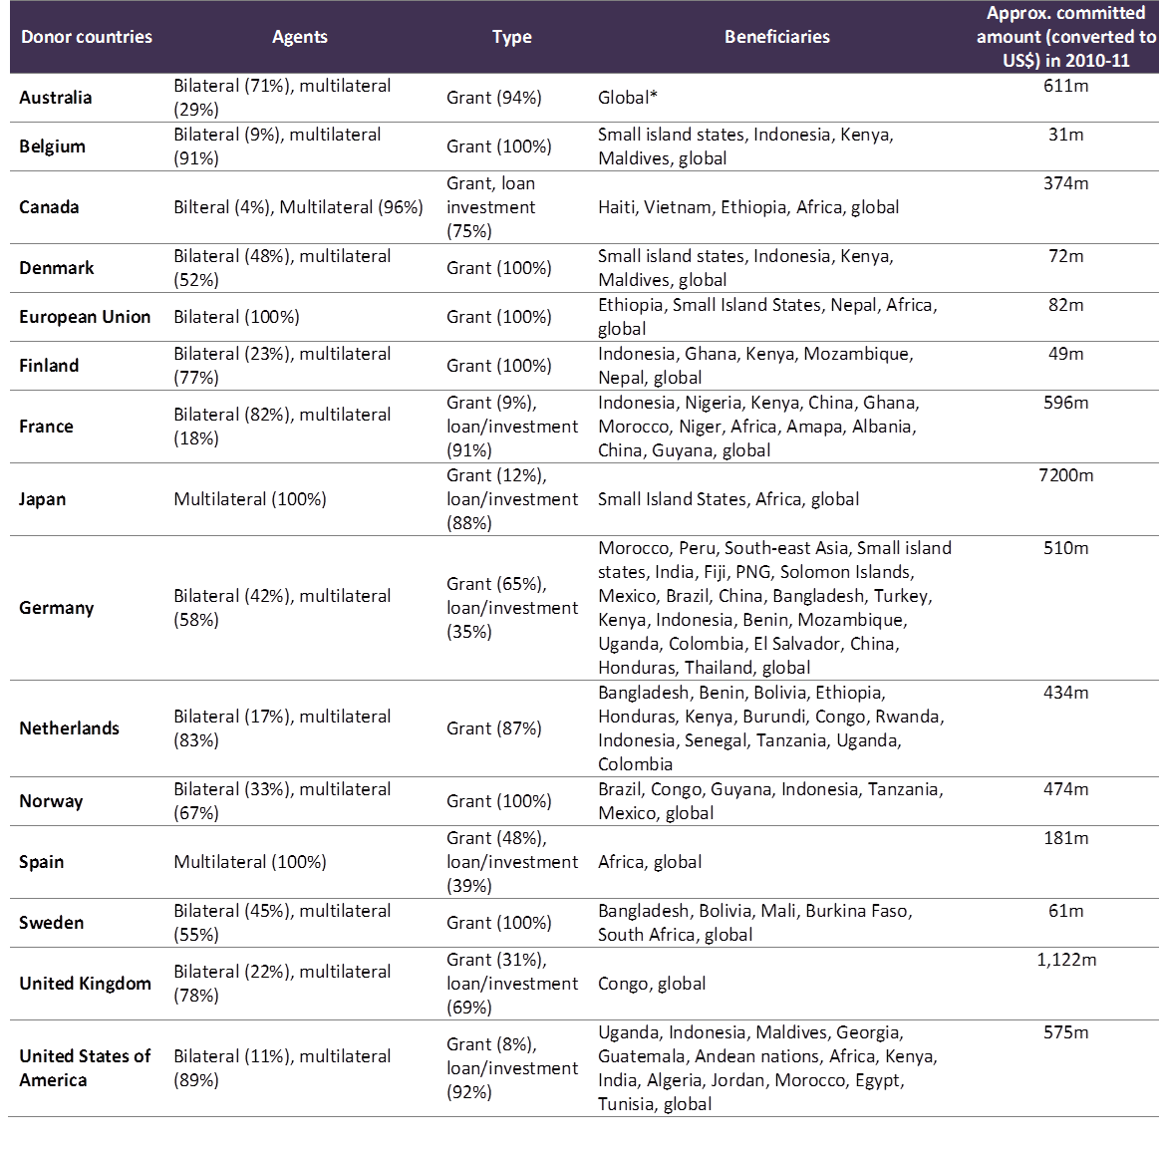
Task: Click Japan's 7200m committed amount
Action: click(1065, 475)
